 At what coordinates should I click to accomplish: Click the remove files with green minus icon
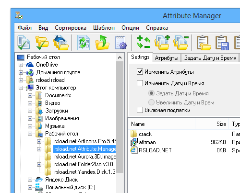click(x=181, y=43)
